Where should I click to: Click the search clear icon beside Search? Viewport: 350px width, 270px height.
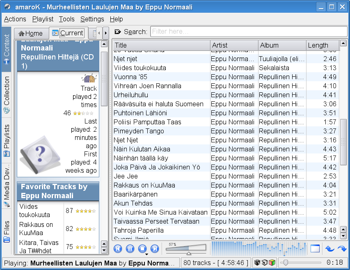tap(118, 32)
